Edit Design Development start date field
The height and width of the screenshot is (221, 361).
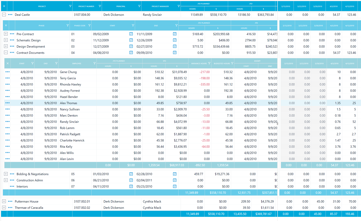(110, 47)
